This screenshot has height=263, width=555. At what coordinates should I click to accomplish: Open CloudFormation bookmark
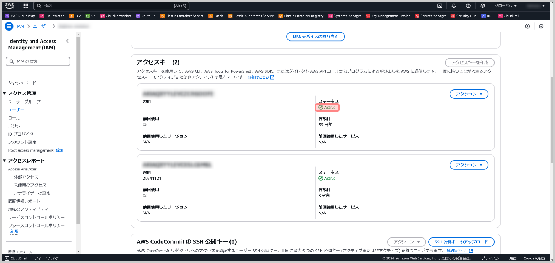(x=116, y=16)
